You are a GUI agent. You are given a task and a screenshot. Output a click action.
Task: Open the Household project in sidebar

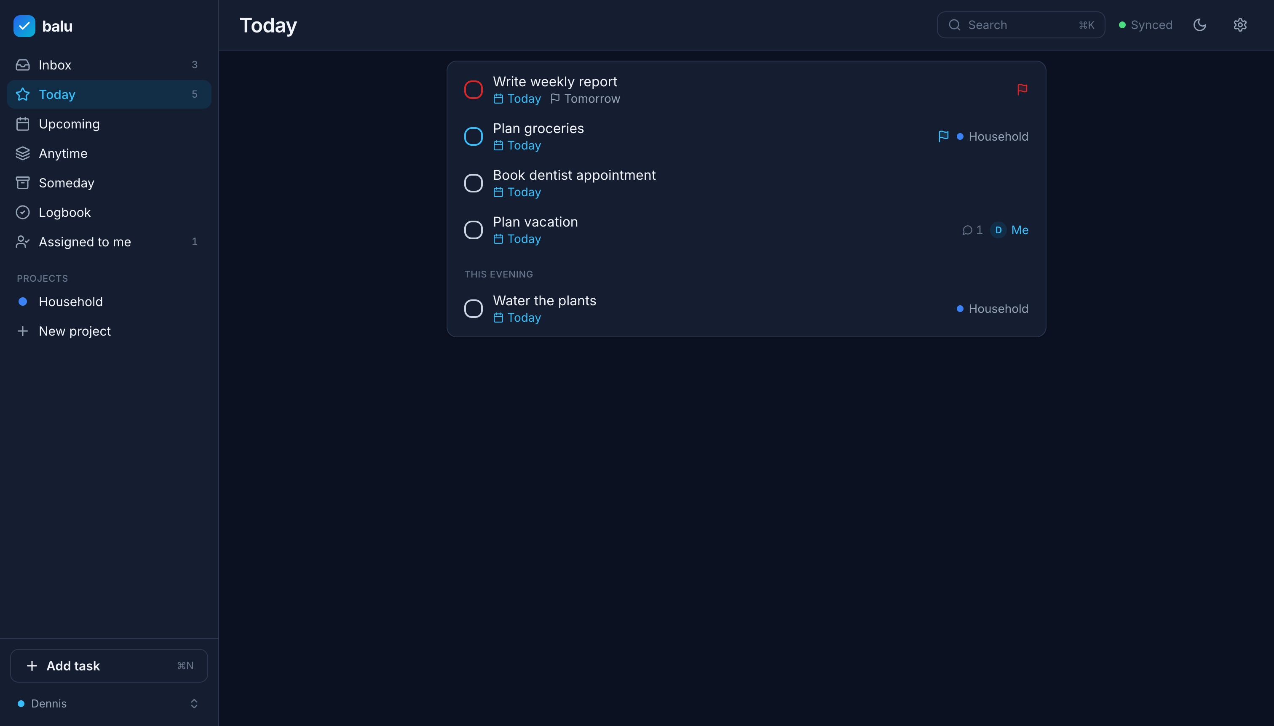click(109, 301)
